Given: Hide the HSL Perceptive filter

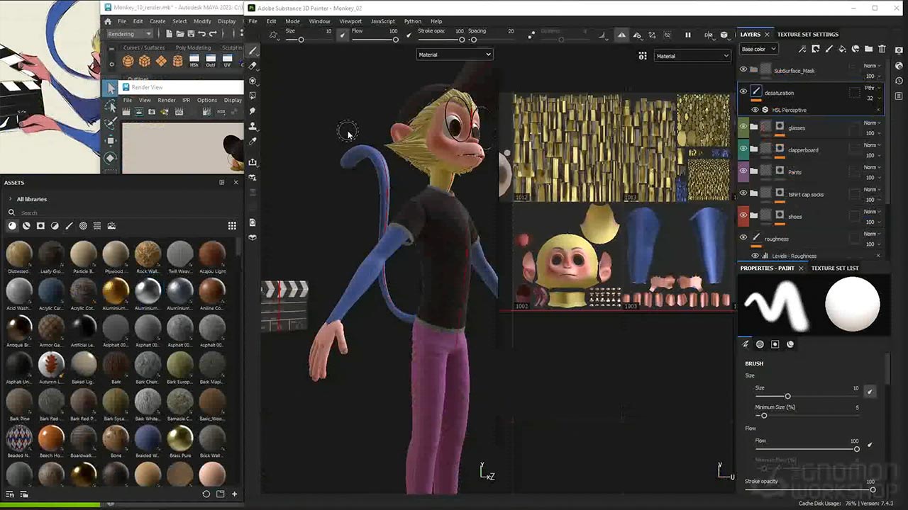Looking at the screenshot, I should coord(755,110).
